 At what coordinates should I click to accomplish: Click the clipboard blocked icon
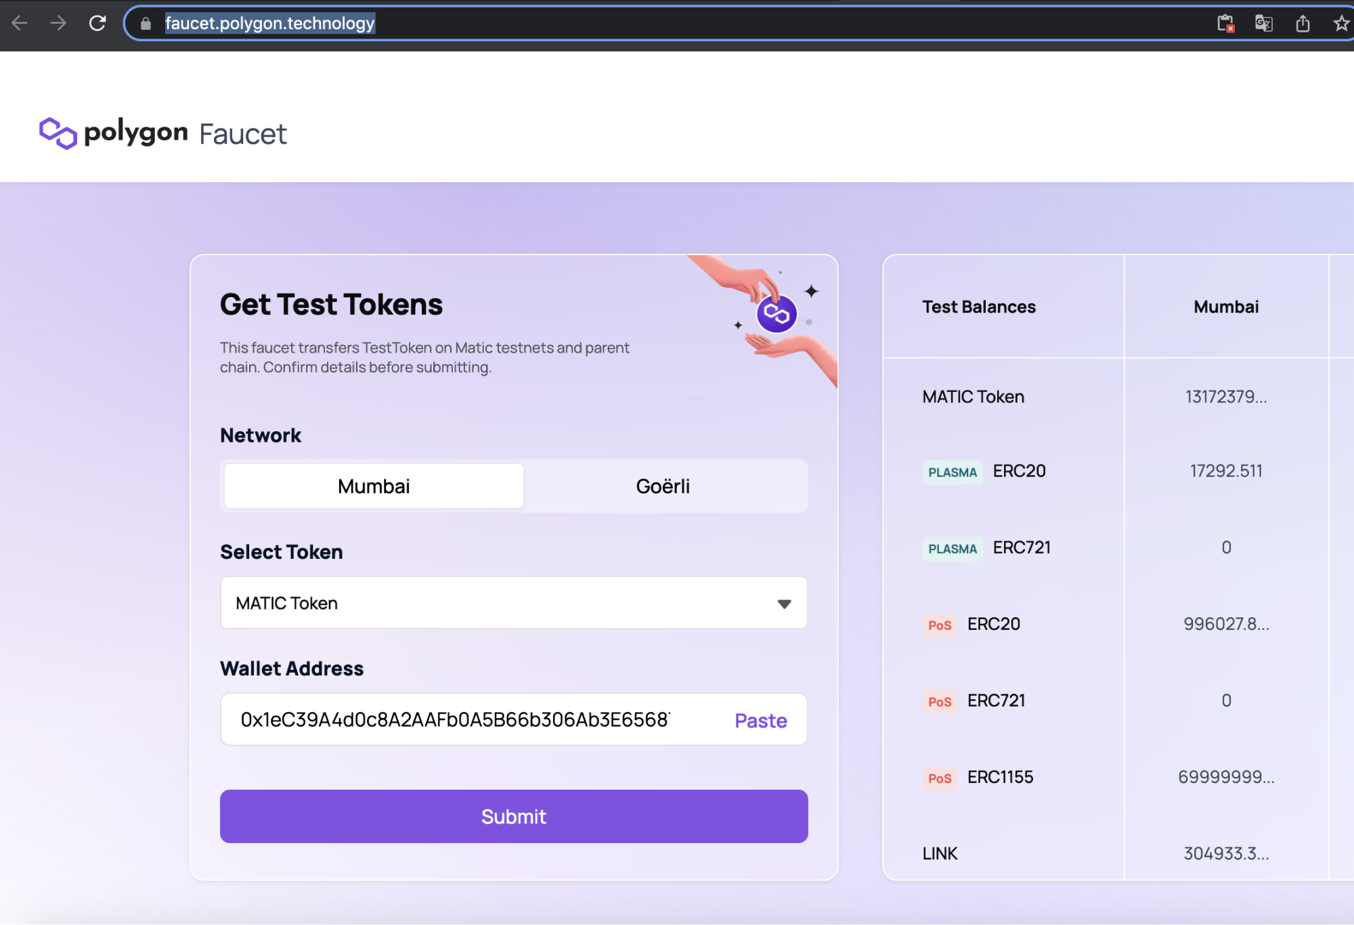[1225, 24]
